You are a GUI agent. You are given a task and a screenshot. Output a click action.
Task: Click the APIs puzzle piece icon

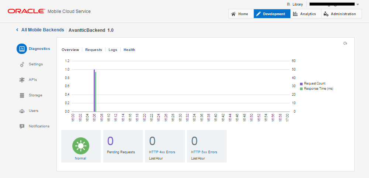[22, 80]
